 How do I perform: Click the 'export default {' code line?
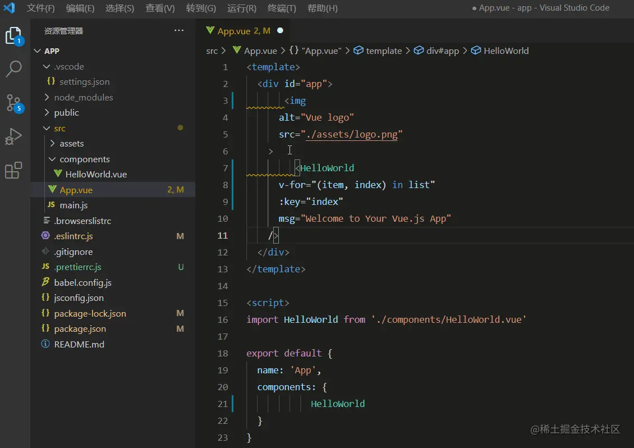point(289,353)
